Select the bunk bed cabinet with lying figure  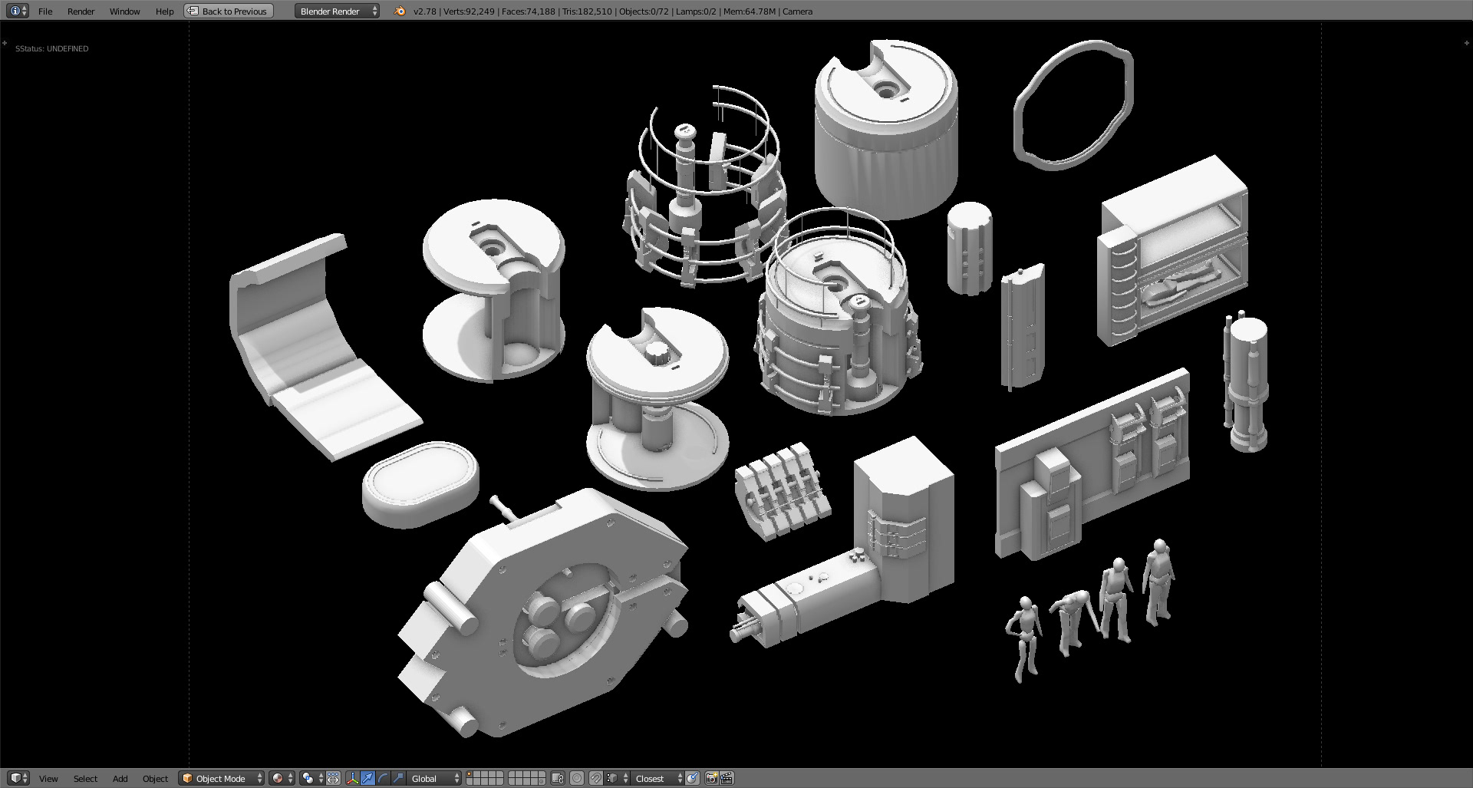(1171, 249)
